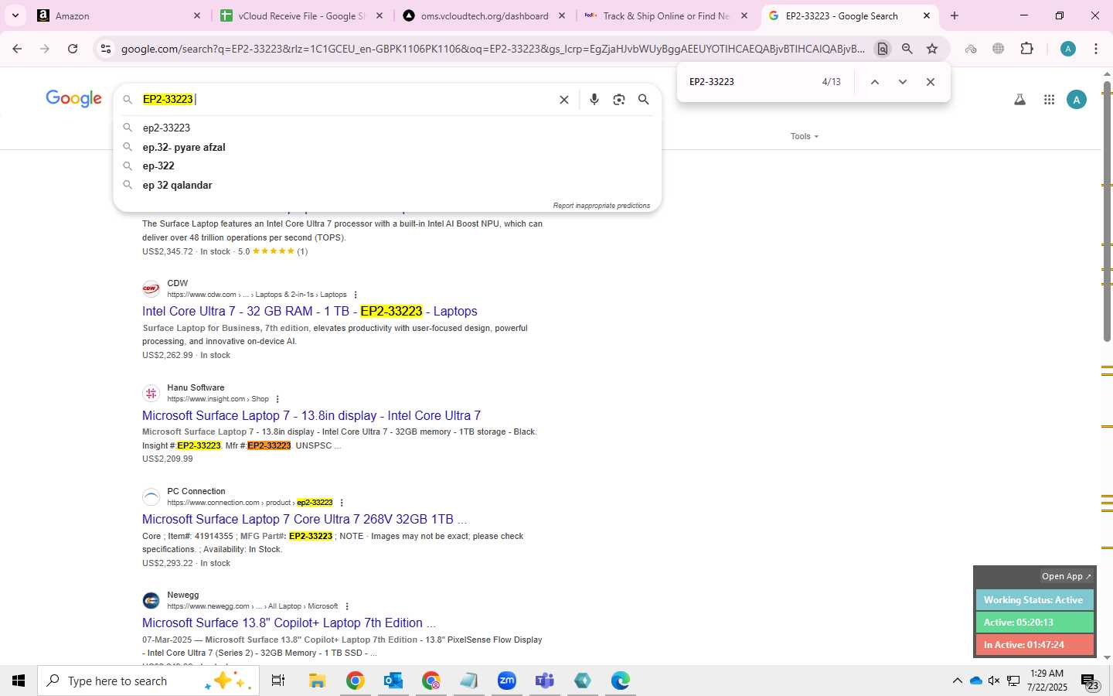Go back to the previous page
Screen dimensions: 1113x696
pyautogui.click(x=17, y=49)
